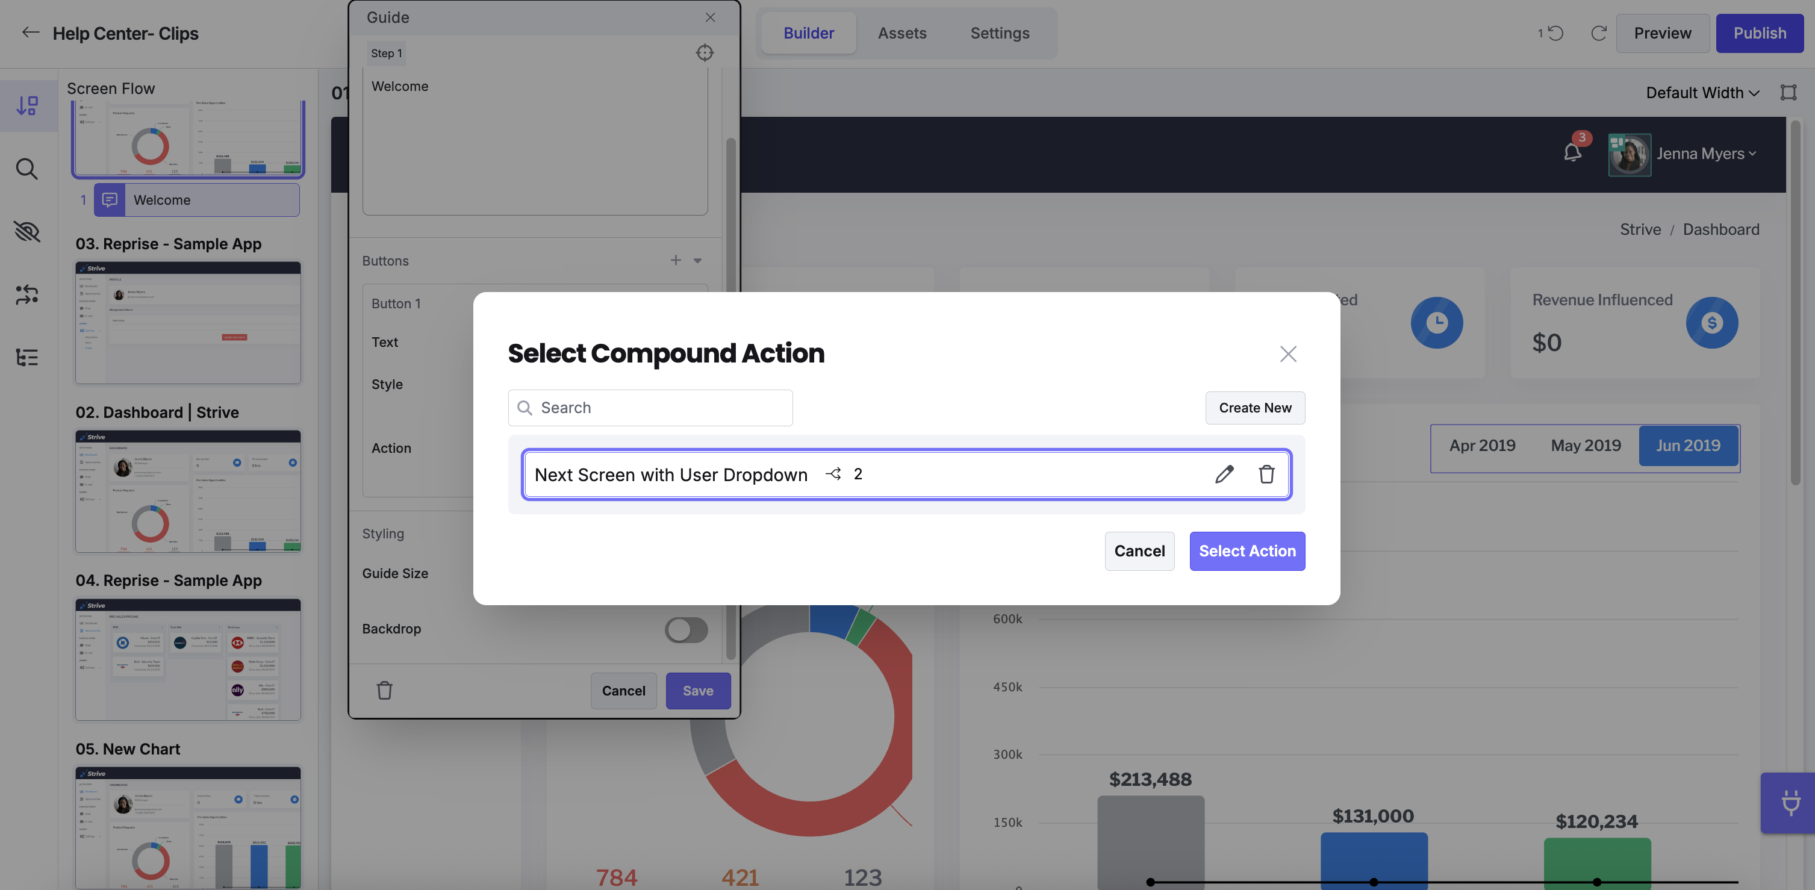The height and width of the screenshot is (890, 1815).
Task: Close the Guide panel
Action: [710, 17]
